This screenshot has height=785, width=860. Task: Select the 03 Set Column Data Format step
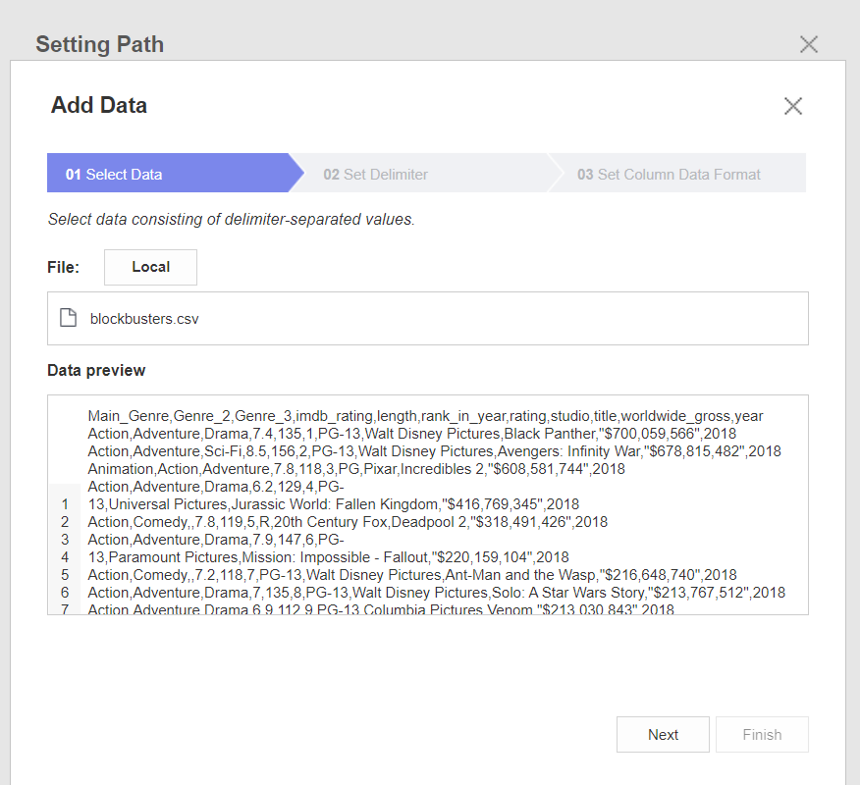click(677, 173)
